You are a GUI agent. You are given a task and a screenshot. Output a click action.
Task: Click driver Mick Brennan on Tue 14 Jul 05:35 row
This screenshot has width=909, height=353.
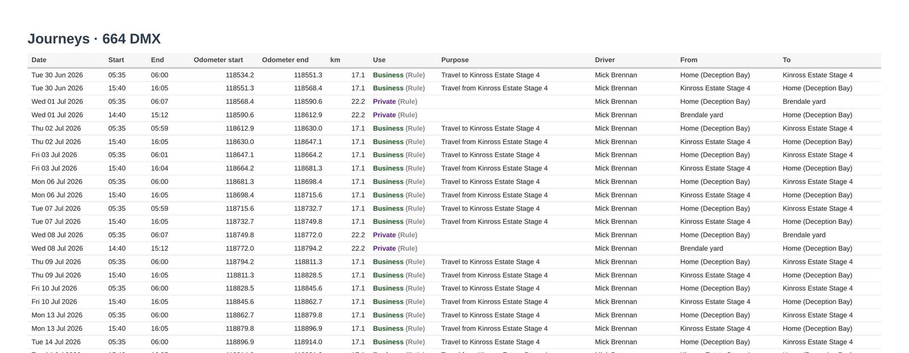tap(616, 342)
